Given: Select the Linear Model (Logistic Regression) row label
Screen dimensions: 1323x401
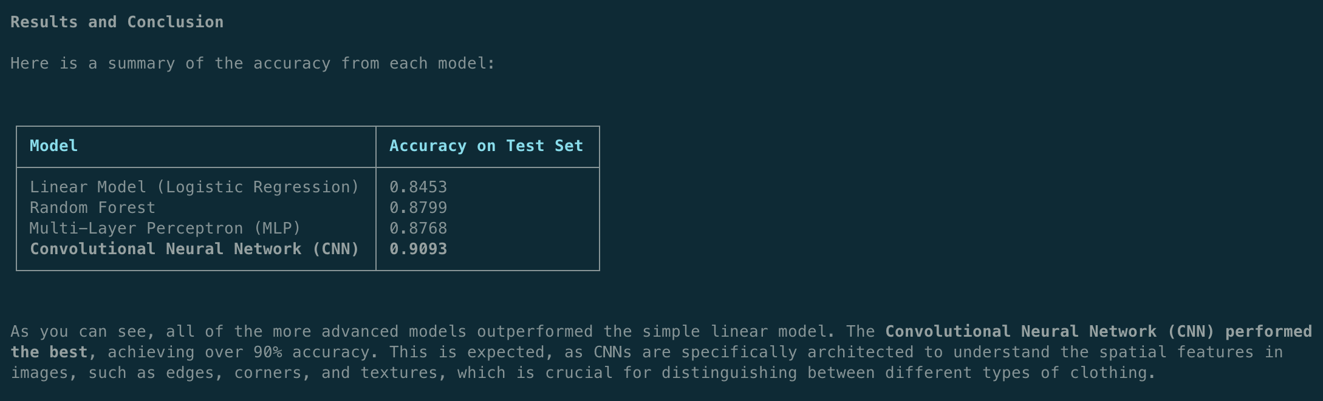Looking at the screenshot, I should (x=194, y=187).
